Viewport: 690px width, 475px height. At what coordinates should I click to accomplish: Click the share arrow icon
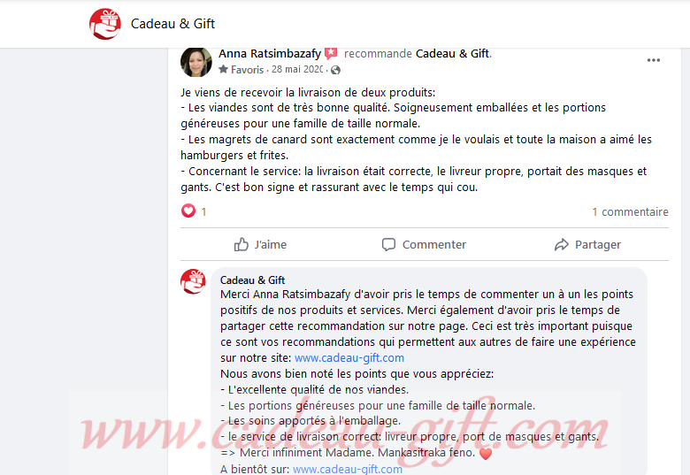(x=562, y=244)
